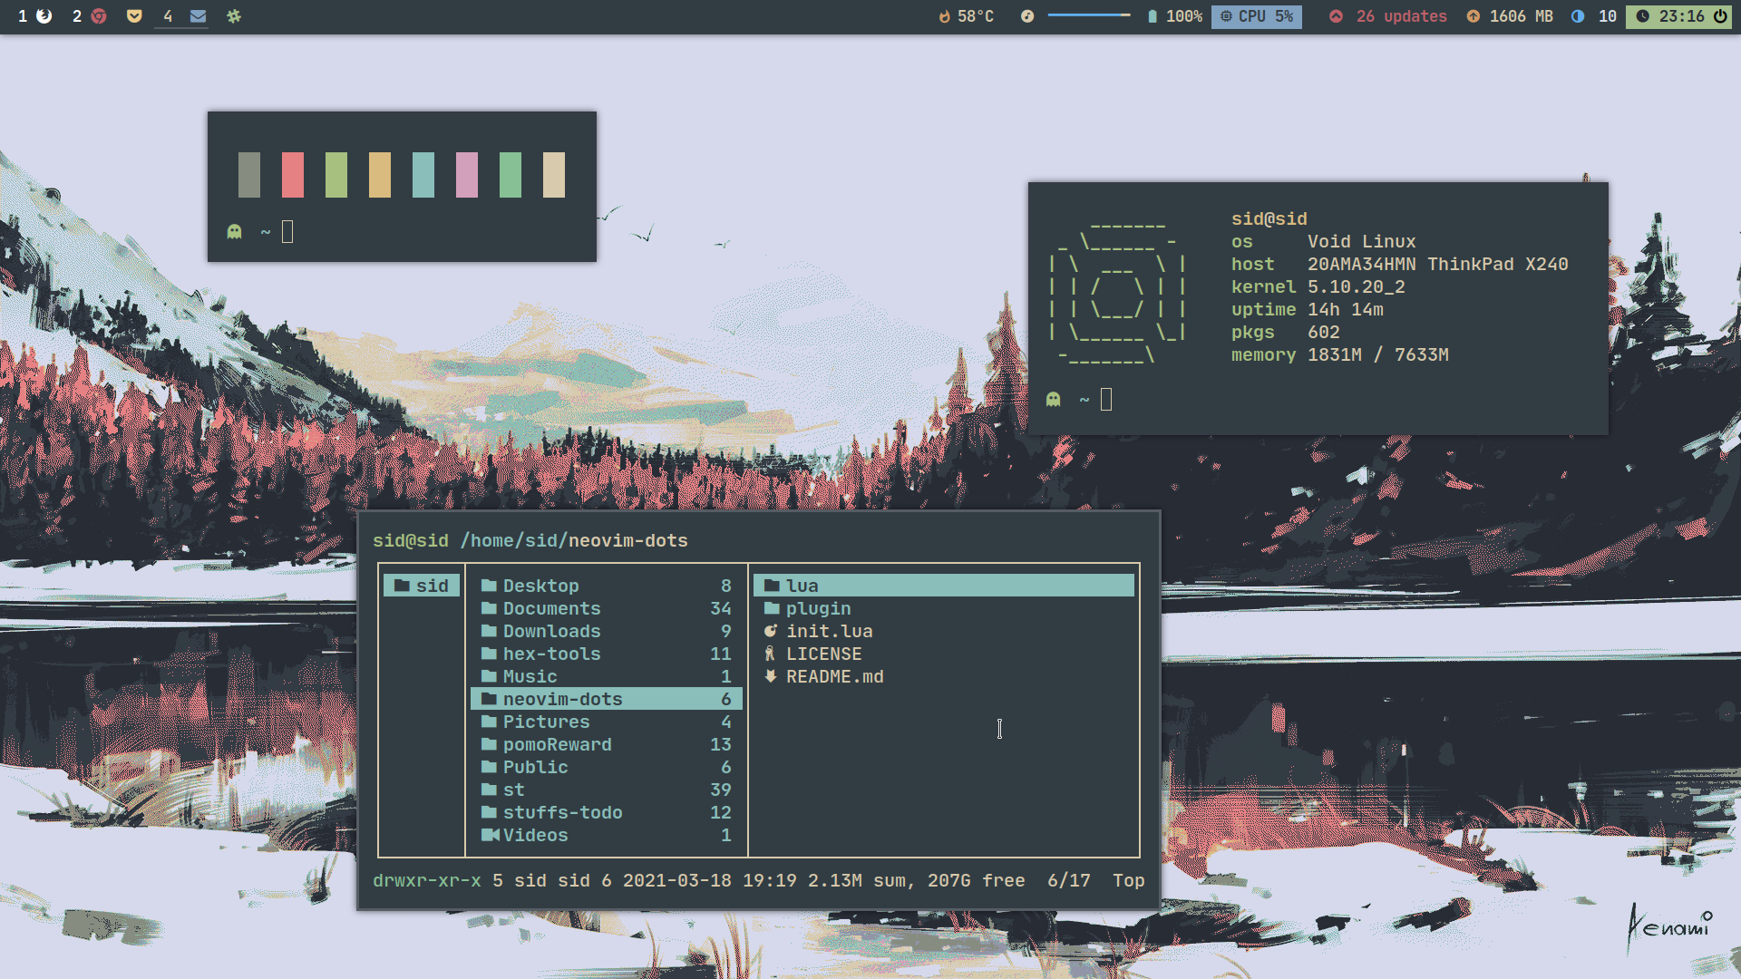Select the lua folder in preview pane
1741x979 pixels.
802,586
